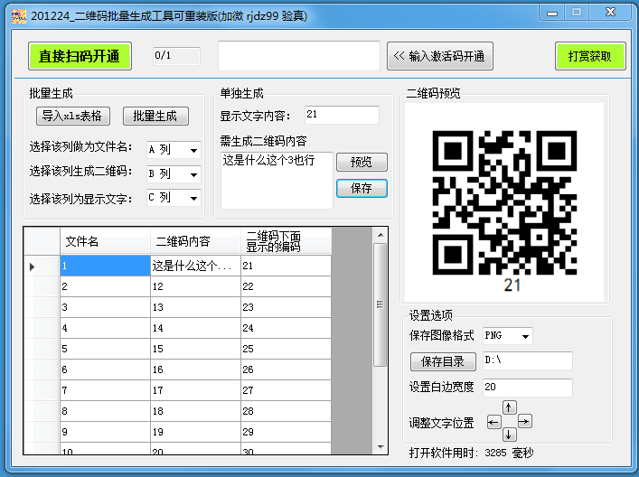Select file name cell 9 in table
639x477 pixels.
pos(105,432)
